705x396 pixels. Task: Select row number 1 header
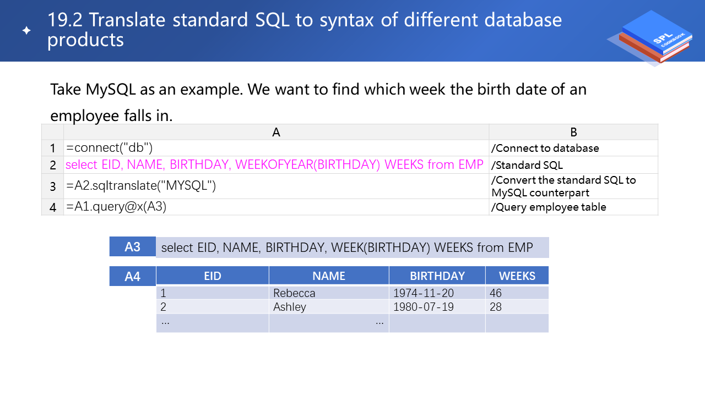(53, 148)
